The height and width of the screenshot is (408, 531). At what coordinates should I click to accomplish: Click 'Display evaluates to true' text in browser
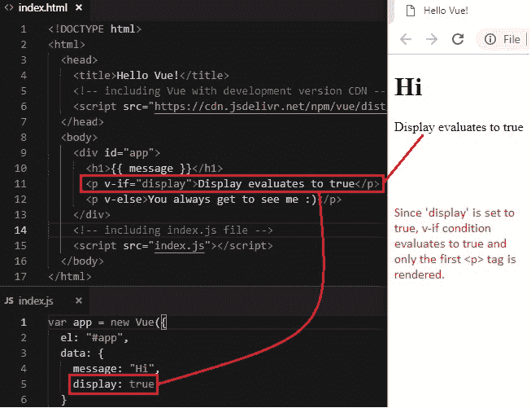pos(459,127)
